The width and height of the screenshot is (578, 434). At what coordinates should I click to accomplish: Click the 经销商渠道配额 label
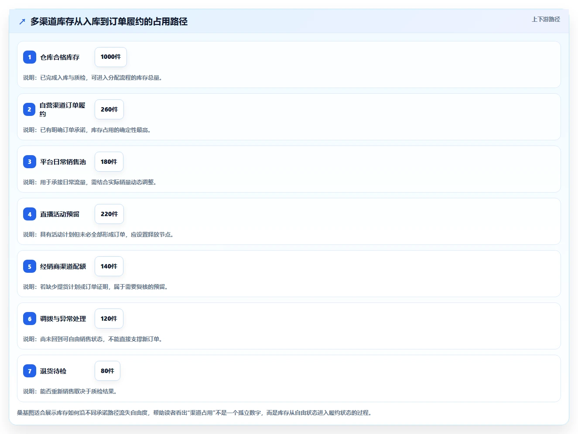[x=63, y=266]
